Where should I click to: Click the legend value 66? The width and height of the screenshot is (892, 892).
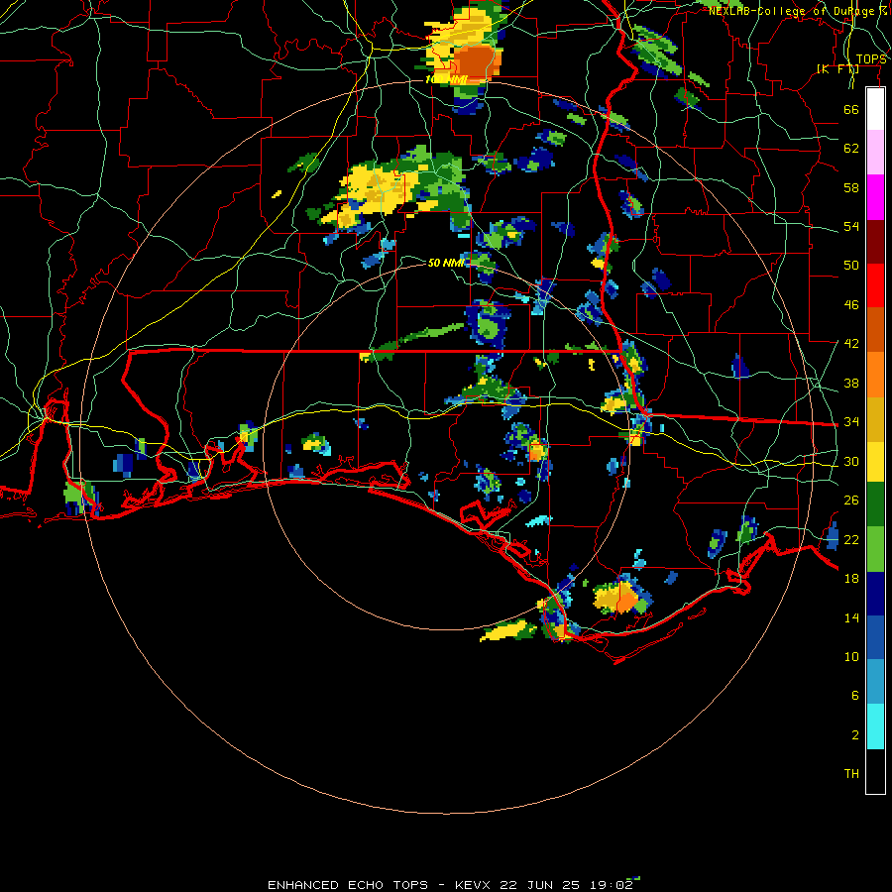pyautogui.click(x=851, y=109)
